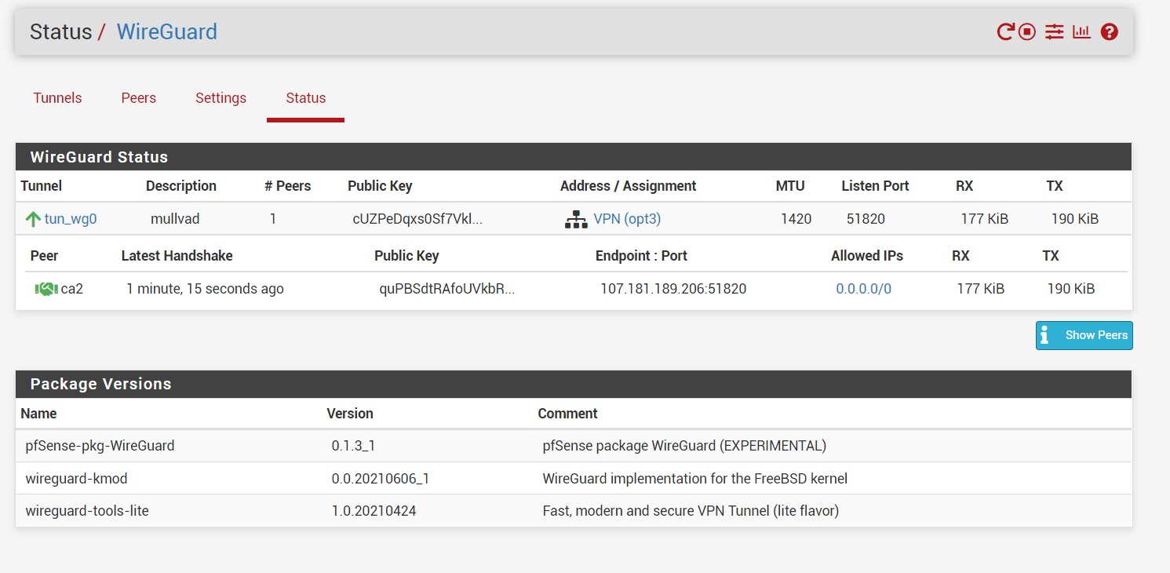Screen dimensions: 1170x573
Task: Click the MTU value 1420
Action: (x=796, y=219)
